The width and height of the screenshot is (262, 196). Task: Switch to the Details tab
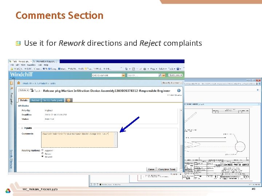click(x=24, y=100)
